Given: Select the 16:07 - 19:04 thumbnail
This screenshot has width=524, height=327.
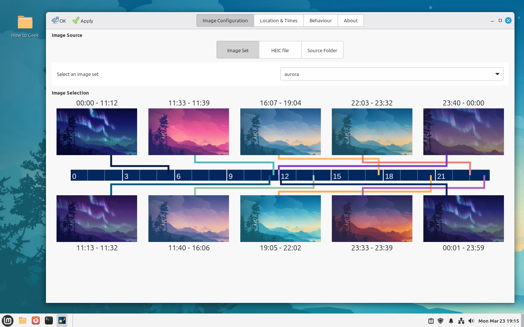Looking at the screenshot, I should pos(280,132).
